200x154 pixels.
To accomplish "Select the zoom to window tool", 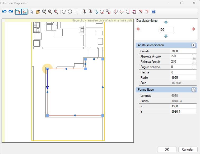I will (x=50, y=12).
